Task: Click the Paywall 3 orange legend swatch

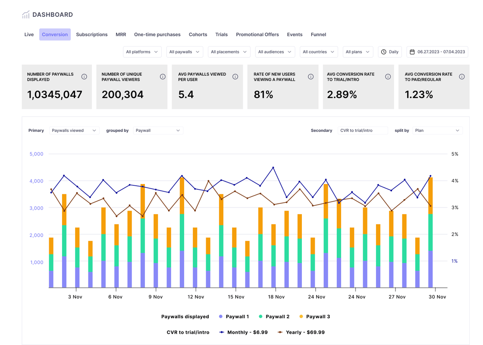Action: (301, 317)
